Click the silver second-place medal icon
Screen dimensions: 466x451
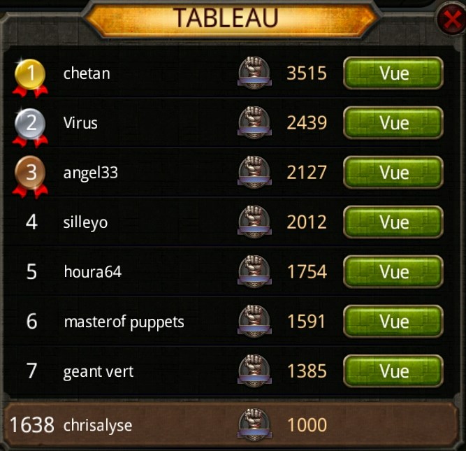[x=30, y=127]
